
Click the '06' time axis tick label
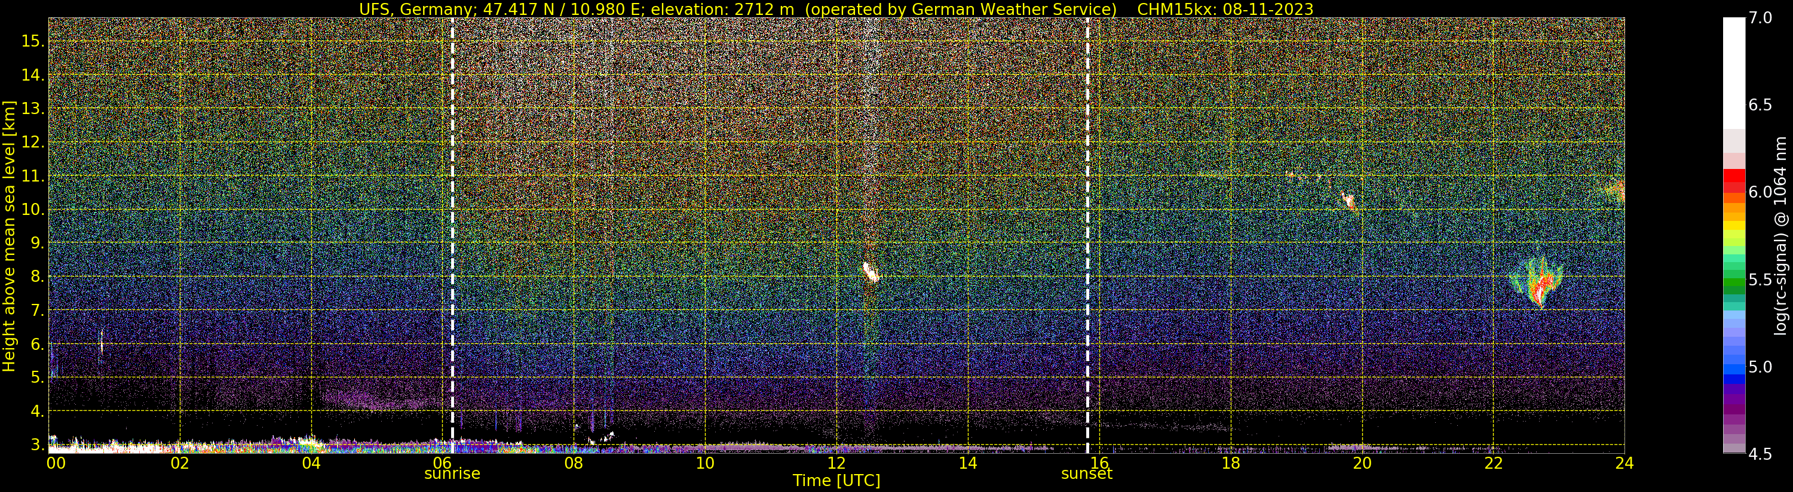[442, 463]
